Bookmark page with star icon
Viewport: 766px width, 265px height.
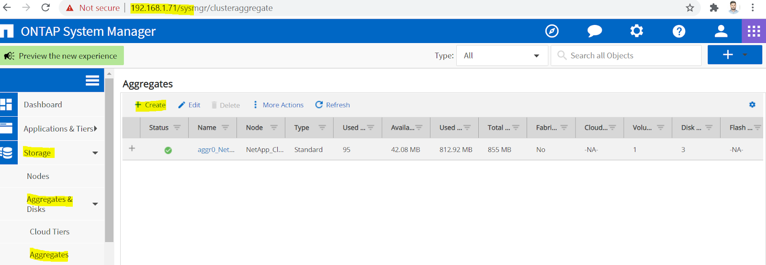coord(690,8)
